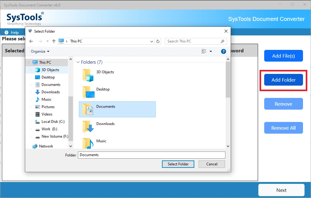Click the breadcrumb chevron before This PC
The height and width of the screenshot is (198, 311).
(x=67, y=41)
